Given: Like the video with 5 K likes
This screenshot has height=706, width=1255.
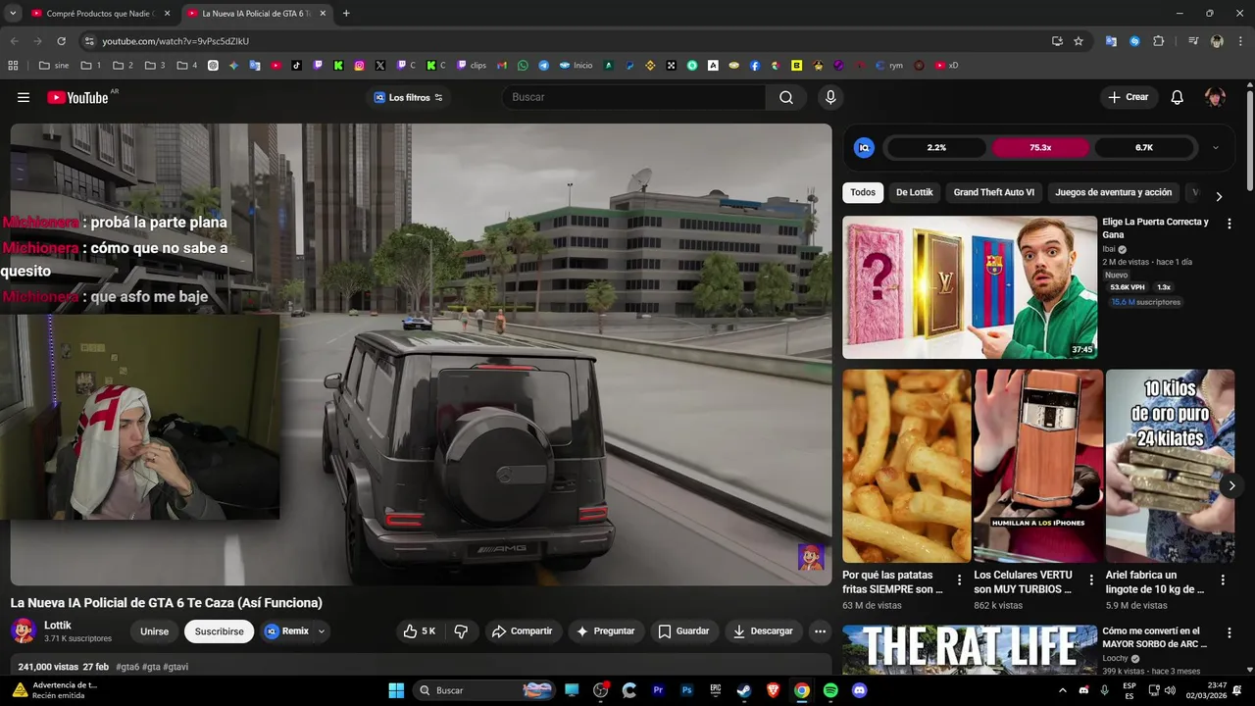Looking at the screenshot, I should (419, 631).
